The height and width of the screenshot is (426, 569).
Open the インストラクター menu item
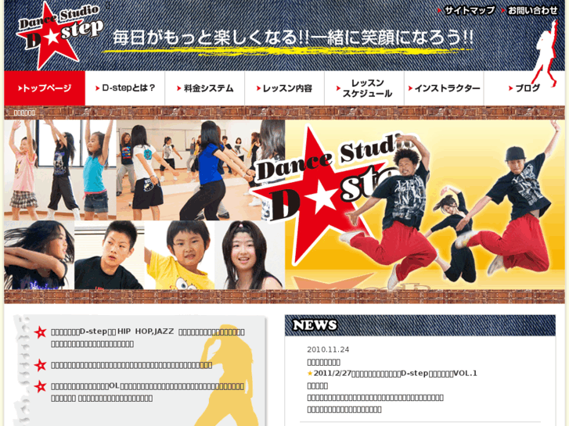(445, 88)
